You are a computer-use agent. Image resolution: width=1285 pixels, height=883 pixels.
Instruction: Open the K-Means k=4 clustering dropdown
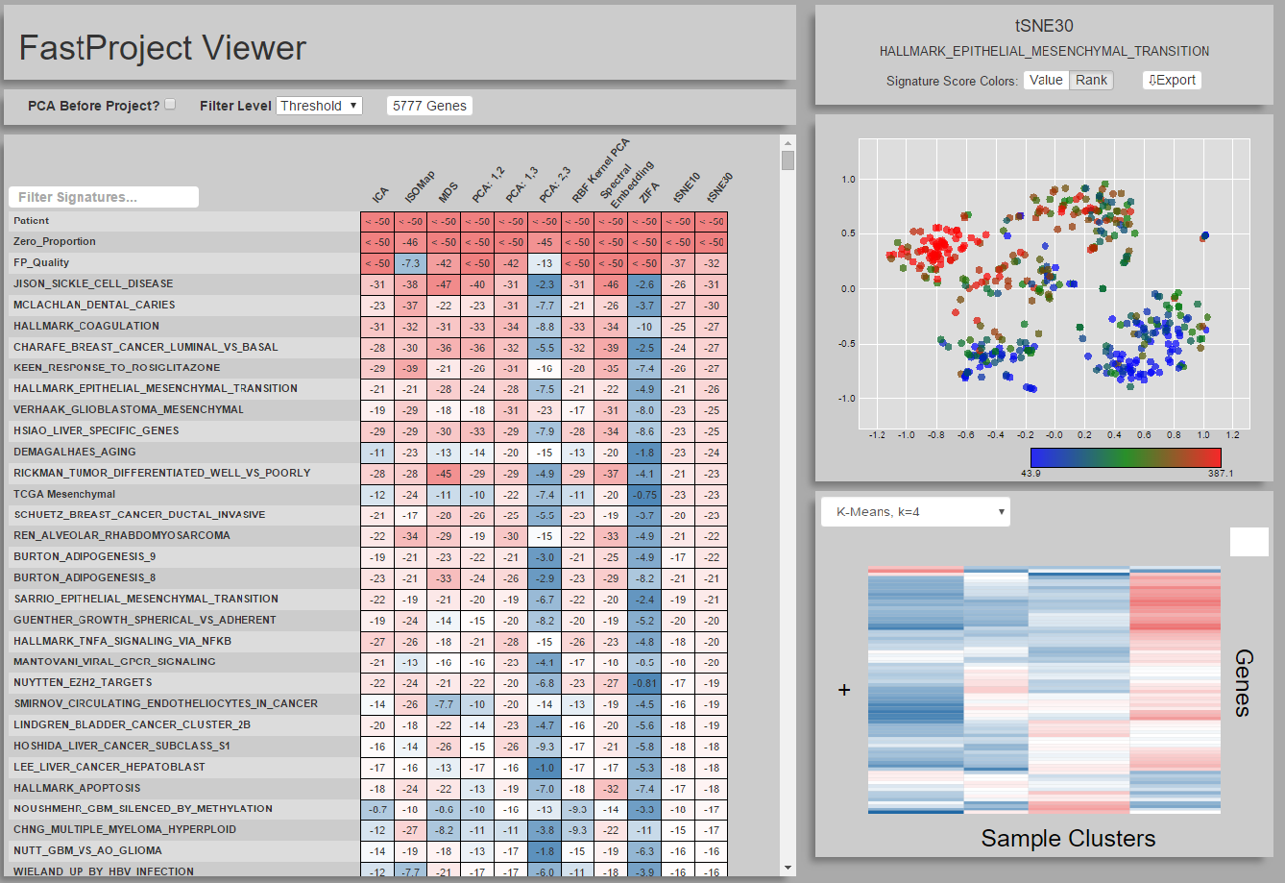point(914,513)
